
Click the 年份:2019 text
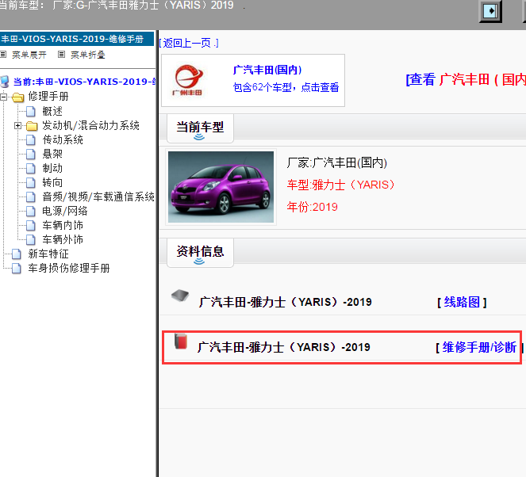(x=313, y=207)
